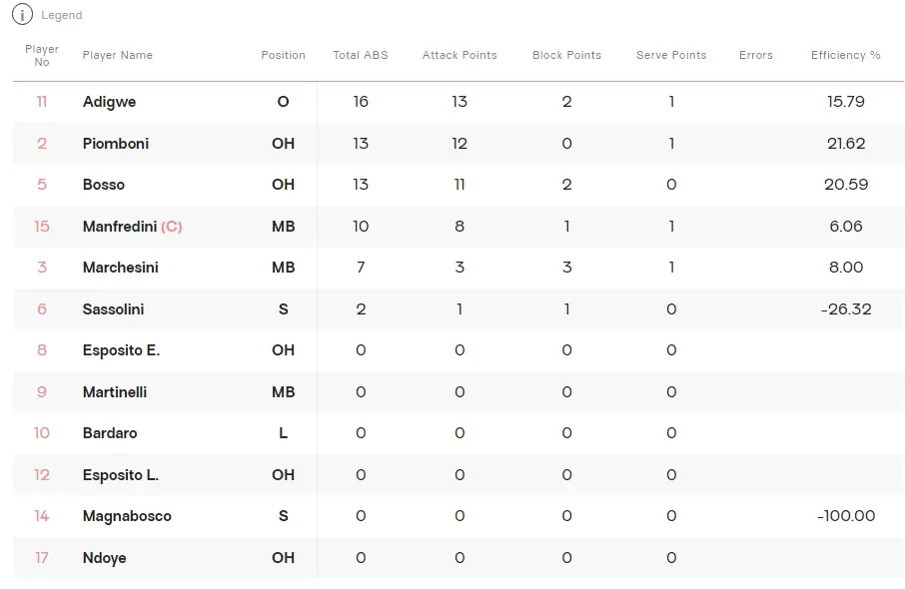The height and width of the screenshot is (589, 905).
Task: Click Block Points column header
Action: (x=567, y=55)
